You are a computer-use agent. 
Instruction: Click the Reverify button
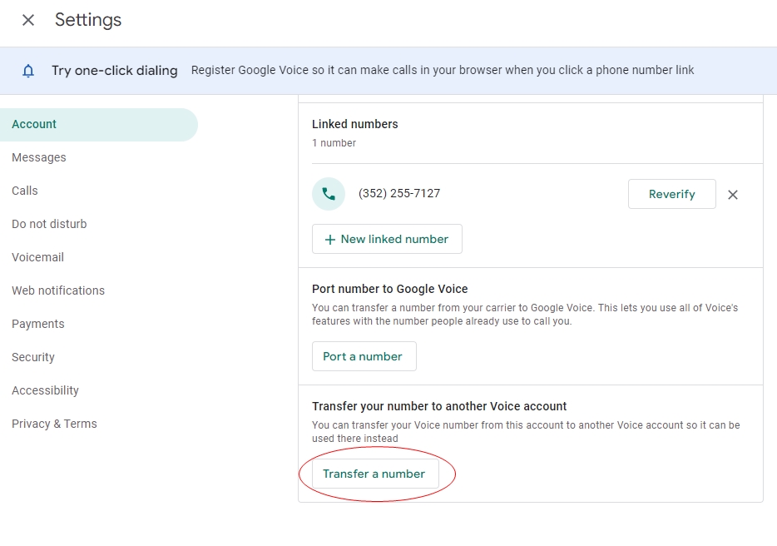click(671, 193)
